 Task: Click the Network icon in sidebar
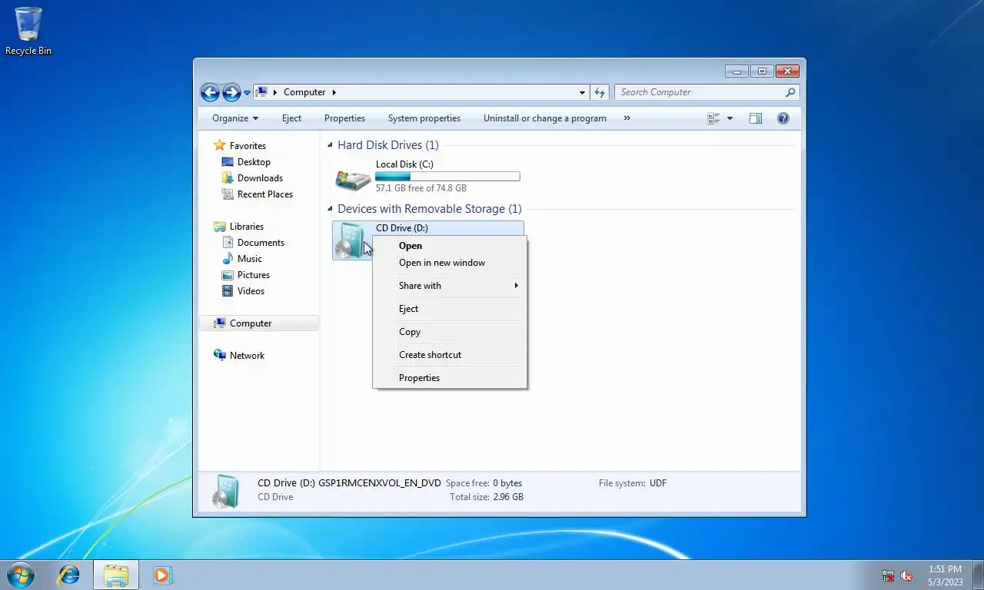(x=220, y=356)
